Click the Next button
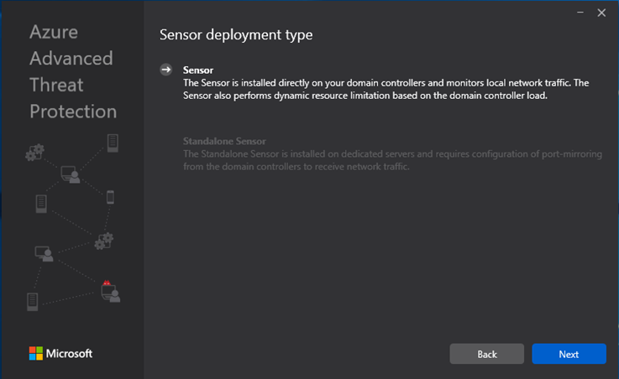The height and width of the screenshot is (379, 619). [569, 354]
